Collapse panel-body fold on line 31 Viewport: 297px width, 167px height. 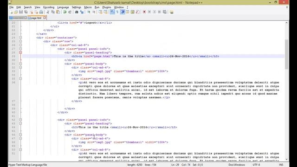coord(20,64)
